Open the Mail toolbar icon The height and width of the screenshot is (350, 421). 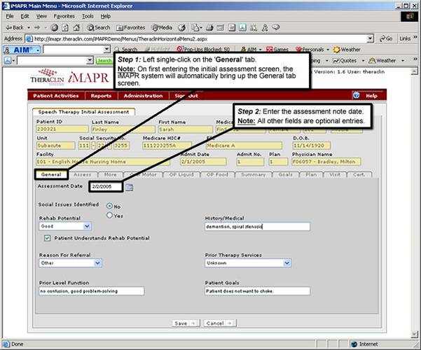(195, 27)
